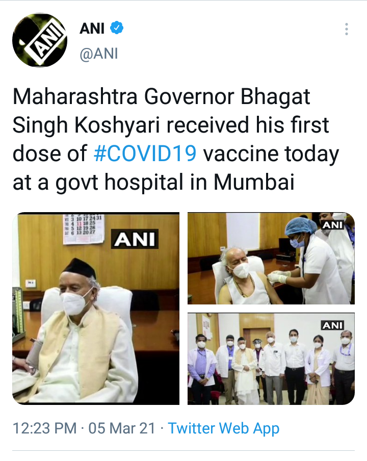Open the #COVID19 hashtag
The height and width of the screenshot is (461, 367).
(x=145, y=153)
